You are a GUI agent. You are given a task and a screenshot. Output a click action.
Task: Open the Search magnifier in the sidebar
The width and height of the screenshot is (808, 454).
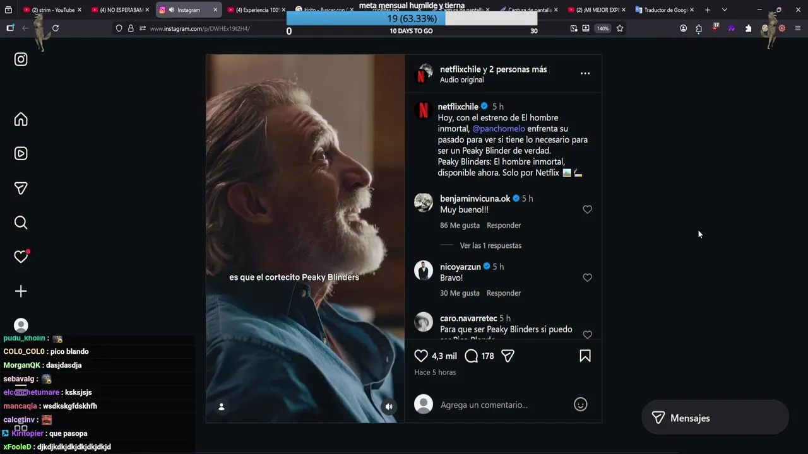click(x=21, y=223)
